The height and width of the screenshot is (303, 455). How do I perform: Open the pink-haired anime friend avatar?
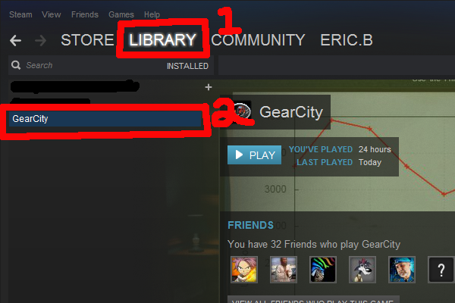coord(244,270)
